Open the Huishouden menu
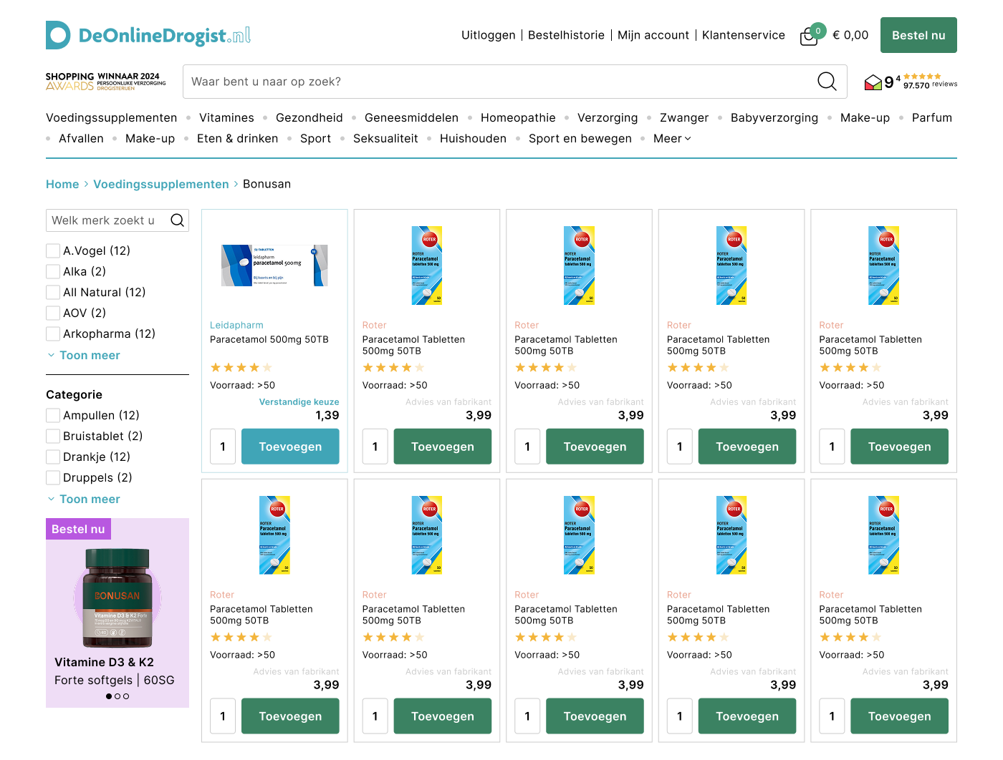The height and width of the screenshot is (760, 1003). click(473, 138)
